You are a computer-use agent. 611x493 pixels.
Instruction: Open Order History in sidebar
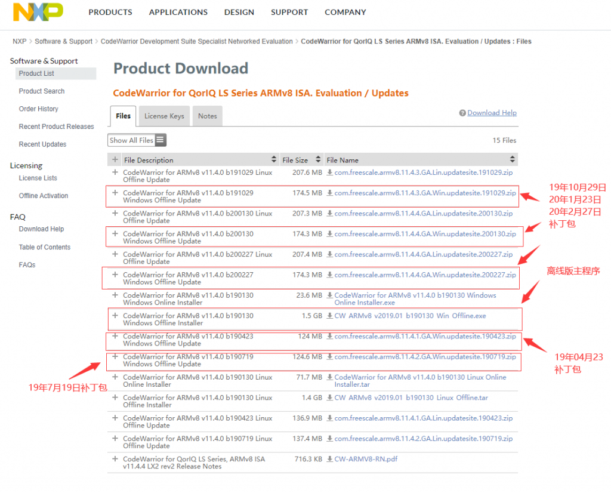39,109
